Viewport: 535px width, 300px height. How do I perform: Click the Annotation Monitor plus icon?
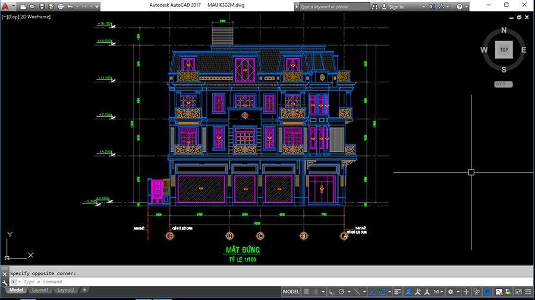coord(466,292)
